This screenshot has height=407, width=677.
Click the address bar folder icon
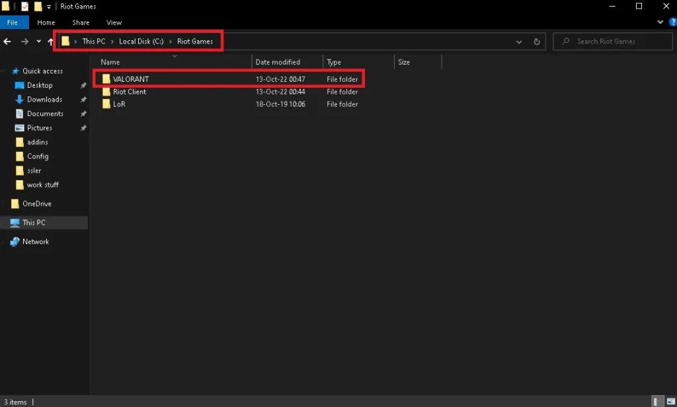pos(65,42)
